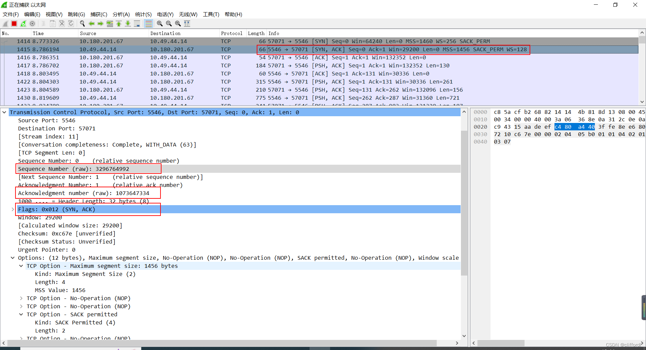Click the save capture file icon
This screenshot has width=646, height=350.
pyautogui.click(x=53, y=24)
